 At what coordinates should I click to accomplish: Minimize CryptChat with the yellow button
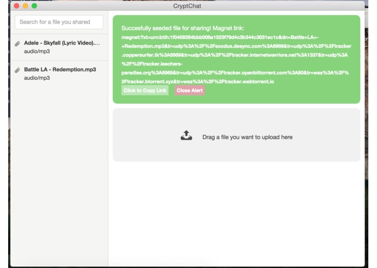[x=25, y=6]
